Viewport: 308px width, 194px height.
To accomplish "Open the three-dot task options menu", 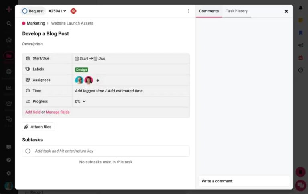I will [188, 11].
